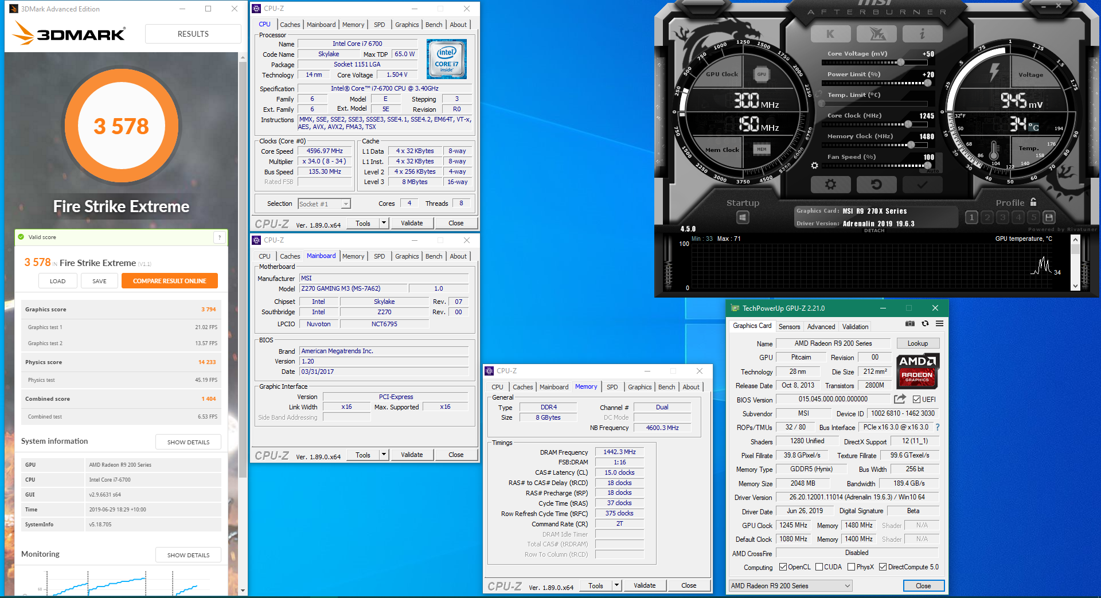Open the GPU-Z hamburger menu

[939, 323]
